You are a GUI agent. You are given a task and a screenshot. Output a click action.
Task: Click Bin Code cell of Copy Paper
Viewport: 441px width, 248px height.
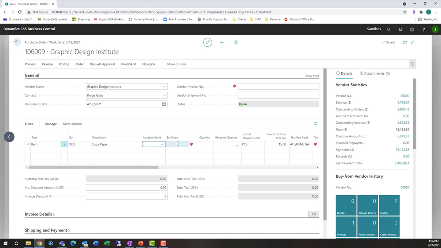click(x=177, y=144)
